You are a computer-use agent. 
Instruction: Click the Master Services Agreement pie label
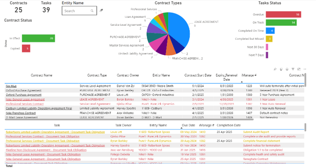point(126,45)
